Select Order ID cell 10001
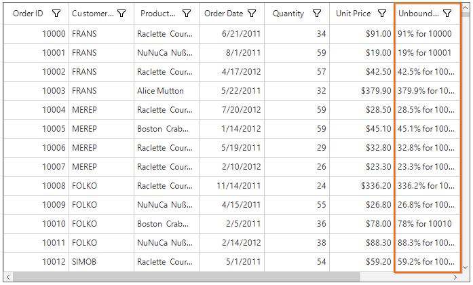Image resolution: width=473 pixels, height=285 pixels. click(x=36, y=53)
